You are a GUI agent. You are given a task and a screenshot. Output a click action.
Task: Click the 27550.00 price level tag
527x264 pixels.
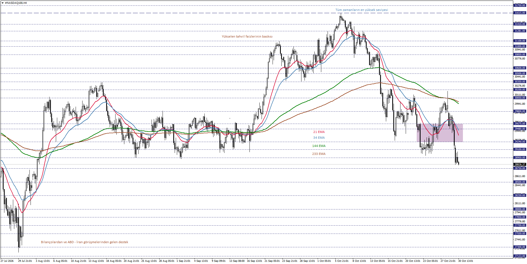(x=520, y=234)
